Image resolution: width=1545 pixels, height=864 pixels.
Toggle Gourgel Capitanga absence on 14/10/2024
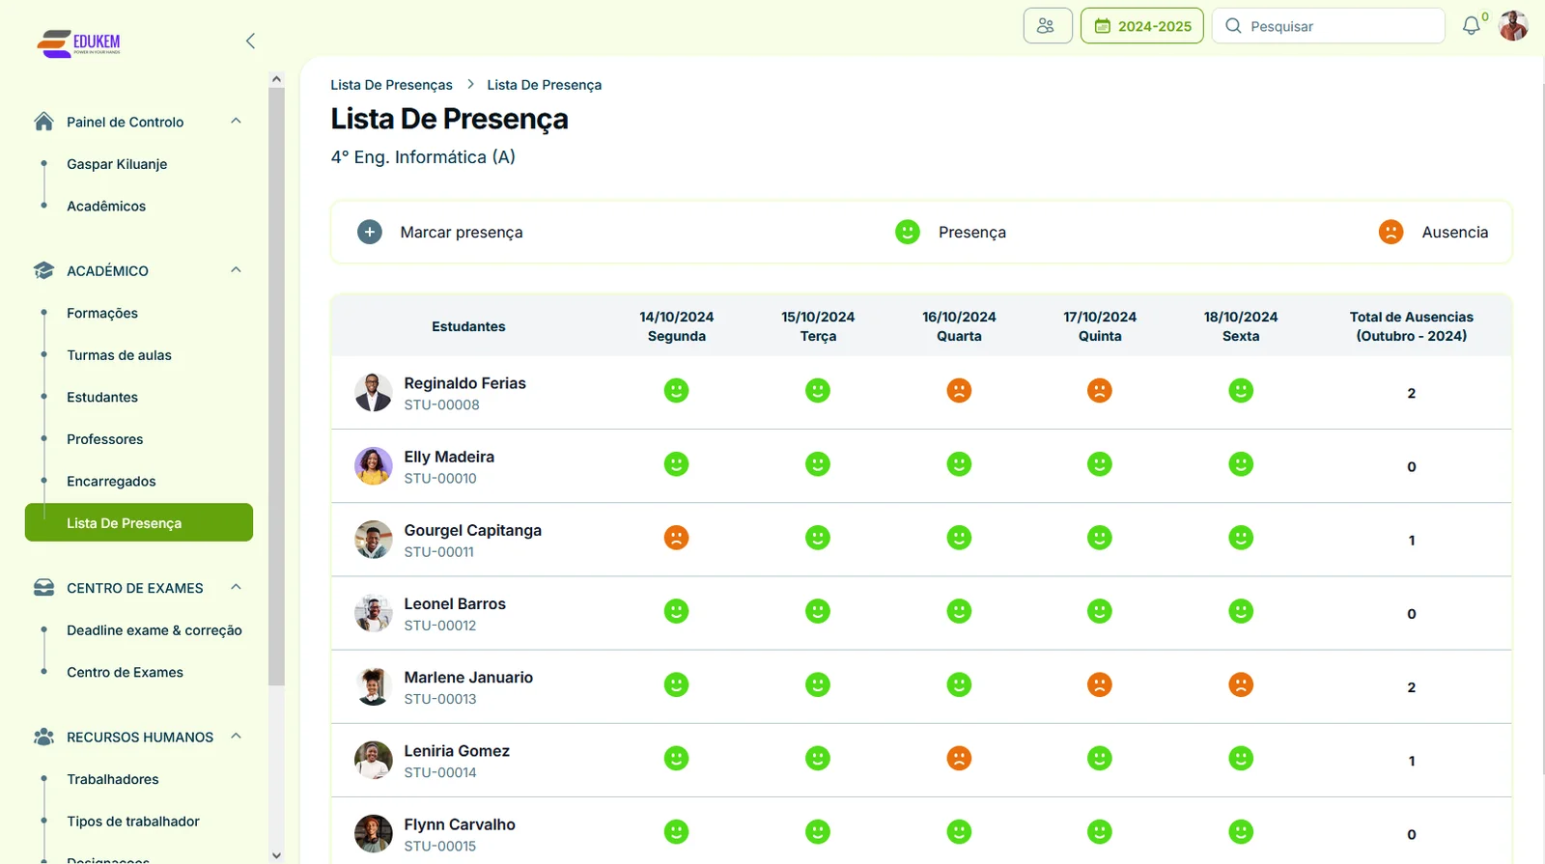click(x=676, y=538)
